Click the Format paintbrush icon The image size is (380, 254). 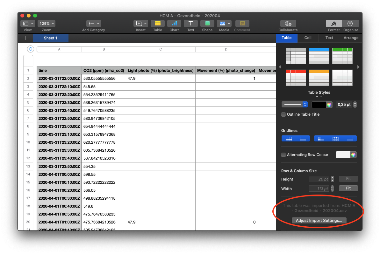click(x=334, y=24)
